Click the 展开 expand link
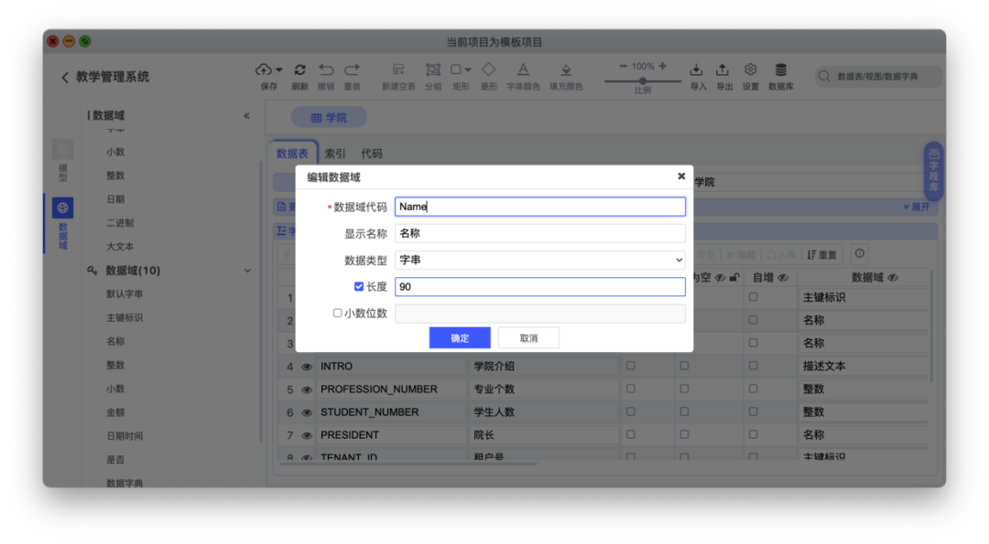The width and height of the screenshot is (989, 544). pyautogui.click(x=917, y=207)
